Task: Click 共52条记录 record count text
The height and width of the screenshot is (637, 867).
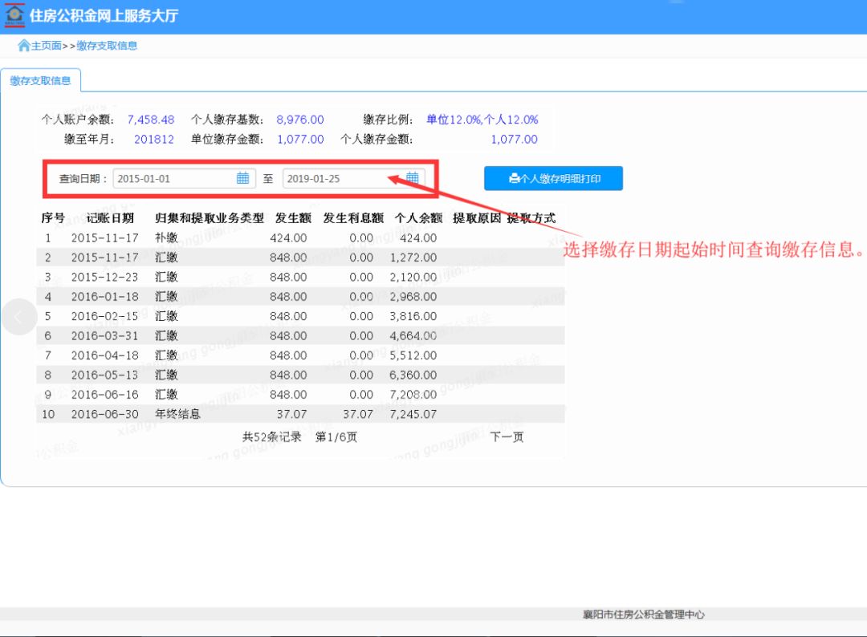Action: 272,437
